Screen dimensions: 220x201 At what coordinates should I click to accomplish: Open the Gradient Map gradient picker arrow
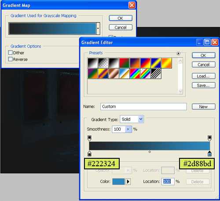click(98, 29)
